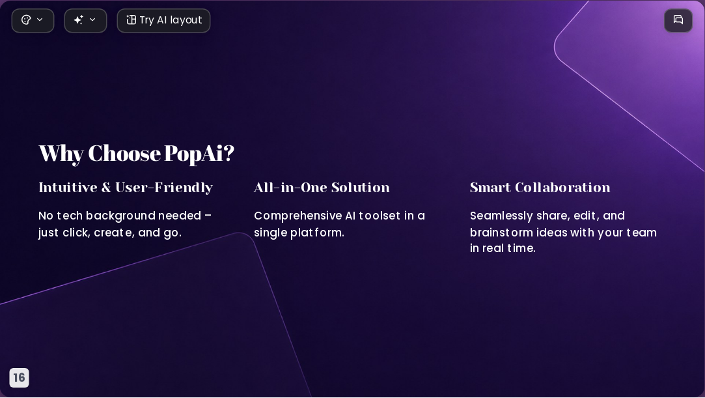Click the 'Comprehensive AI toolset' paragraph
The height and width of the screenshot is (398, 705).
tap(339, 224)
